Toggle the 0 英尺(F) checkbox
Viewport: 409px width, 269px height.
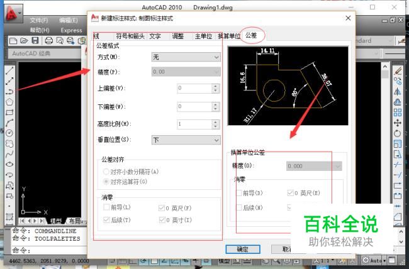[x=162, y=208]
